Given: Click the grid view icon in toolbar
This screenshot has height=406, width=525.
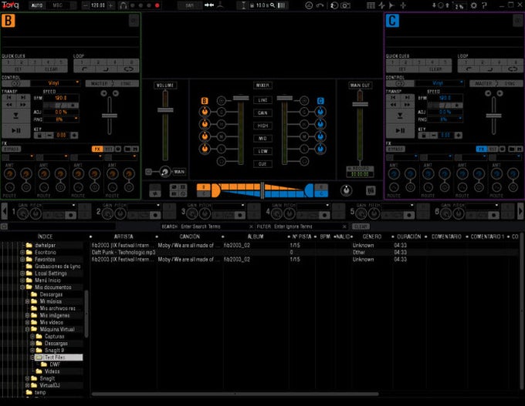Looking at the screenshot, I should (x=371, y=5).
